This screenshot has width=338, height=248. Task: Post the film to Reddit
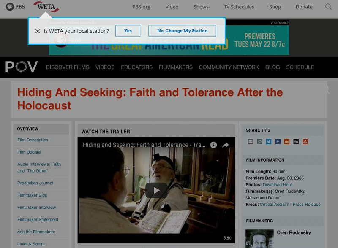(287, 142)
